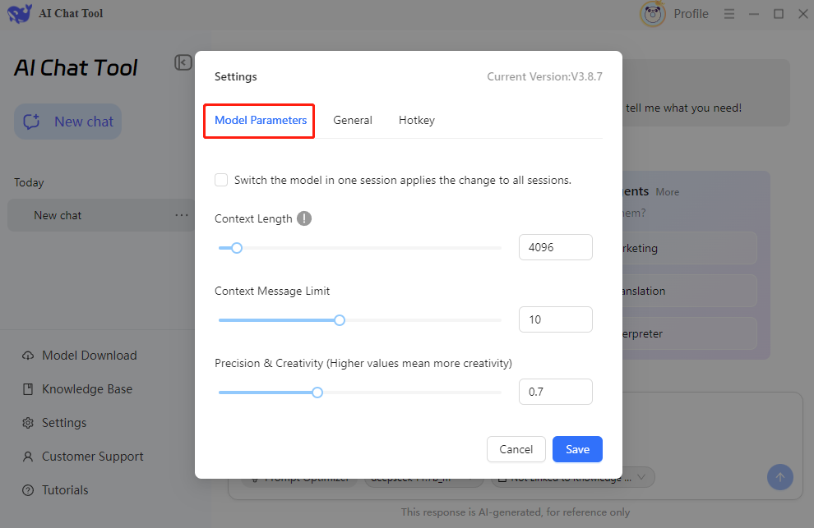Click the Context Length value field
Image resolution: width=814 pixels, height=528 pixels.
tap(556, 247)
